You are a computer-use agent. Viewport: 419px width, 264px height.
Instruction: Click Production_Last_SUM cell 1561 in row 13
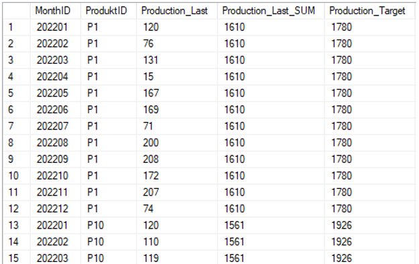tap(271, 225)
